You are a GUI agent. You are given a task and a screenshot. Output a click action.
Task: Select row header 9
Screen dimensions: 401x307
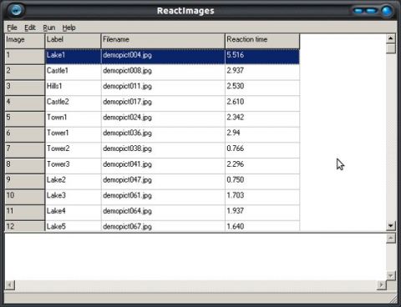(x=25, y=182)
